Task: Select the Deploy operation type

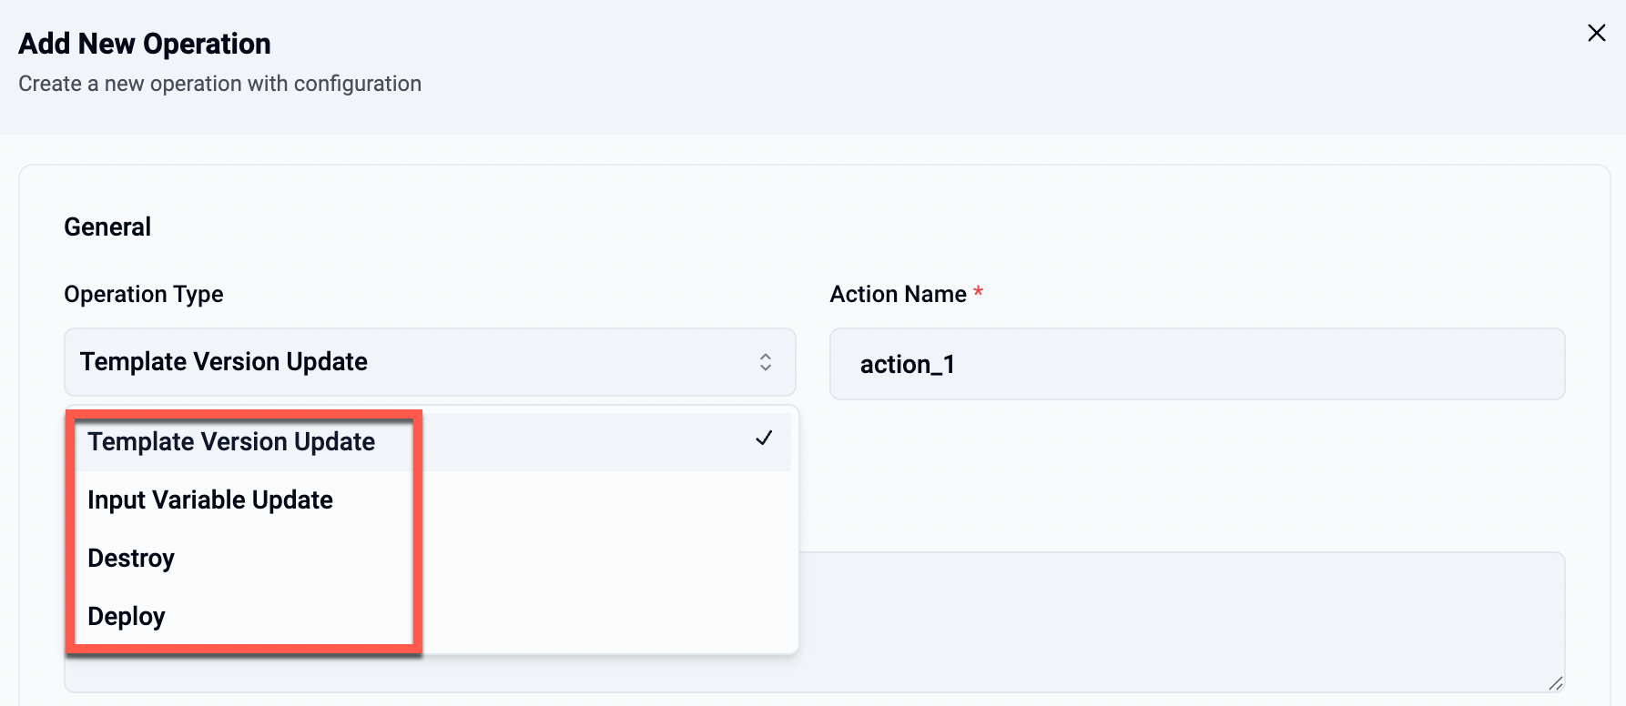Action: click(x=127, y=617)
